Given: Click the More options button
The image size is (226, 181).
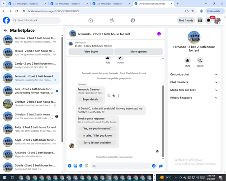Looking at the screenshot, I should click(138, 52).
